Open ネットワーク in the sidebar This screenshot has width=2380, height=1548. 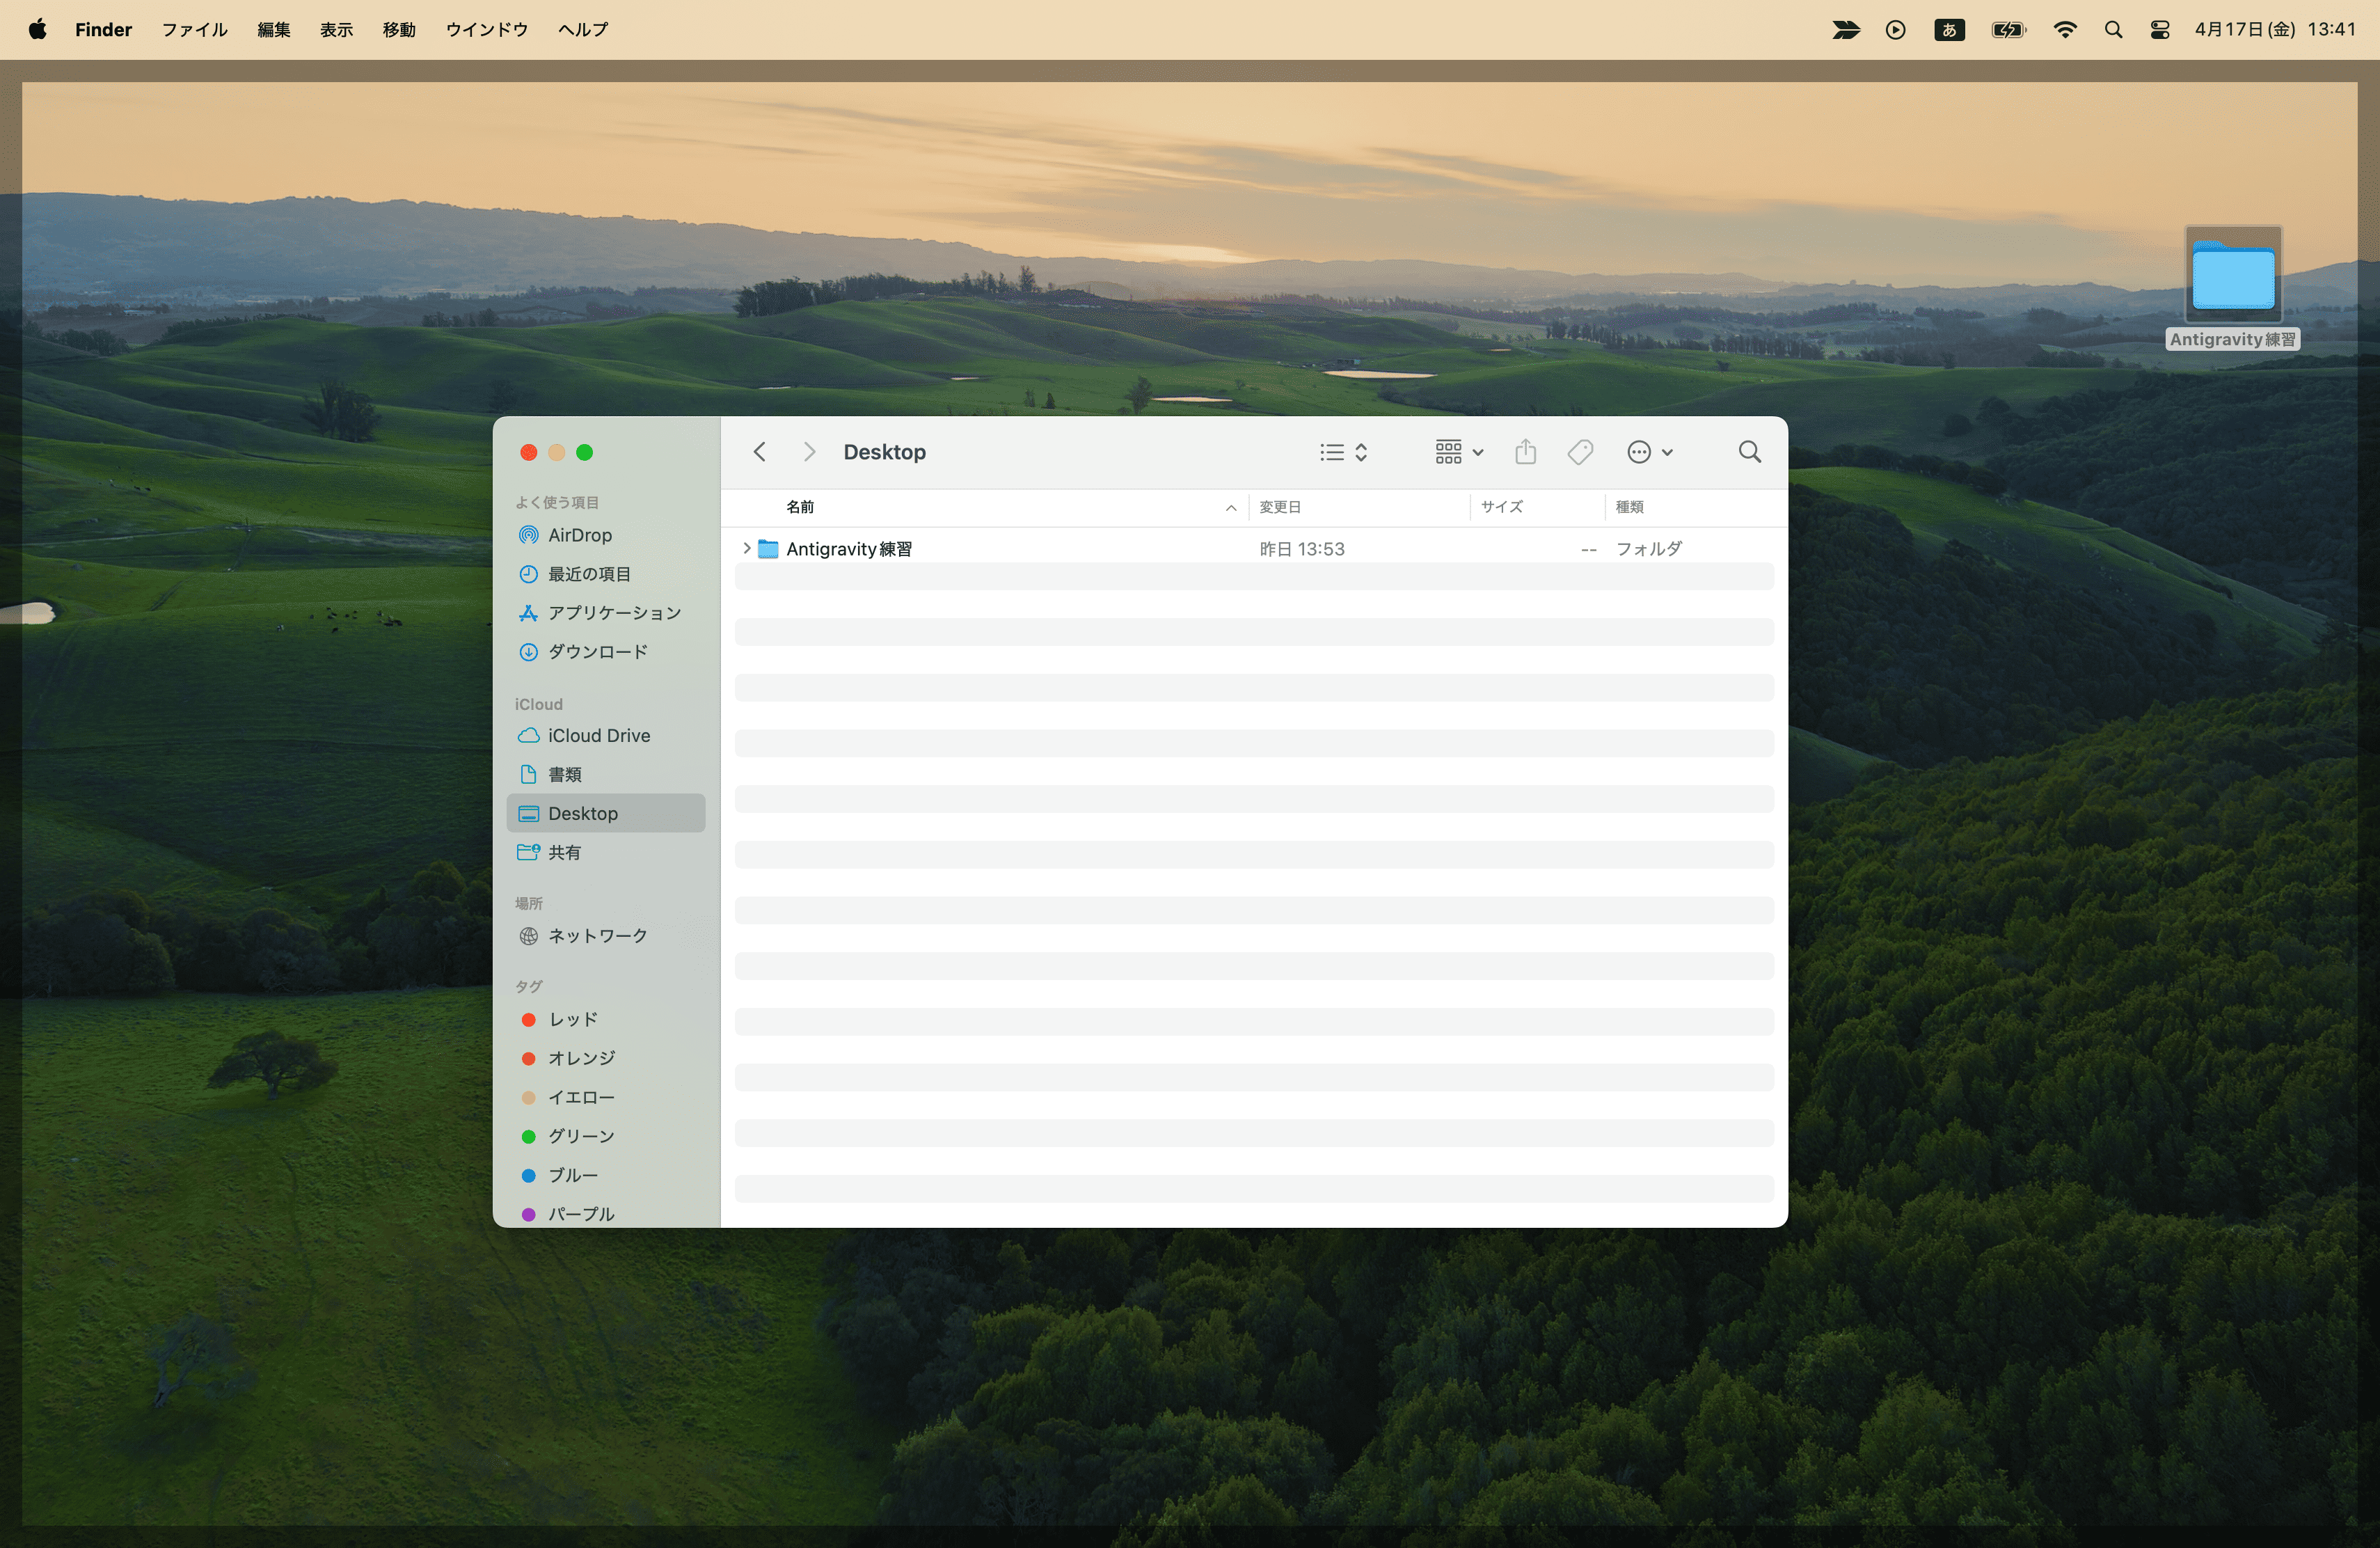597,936
